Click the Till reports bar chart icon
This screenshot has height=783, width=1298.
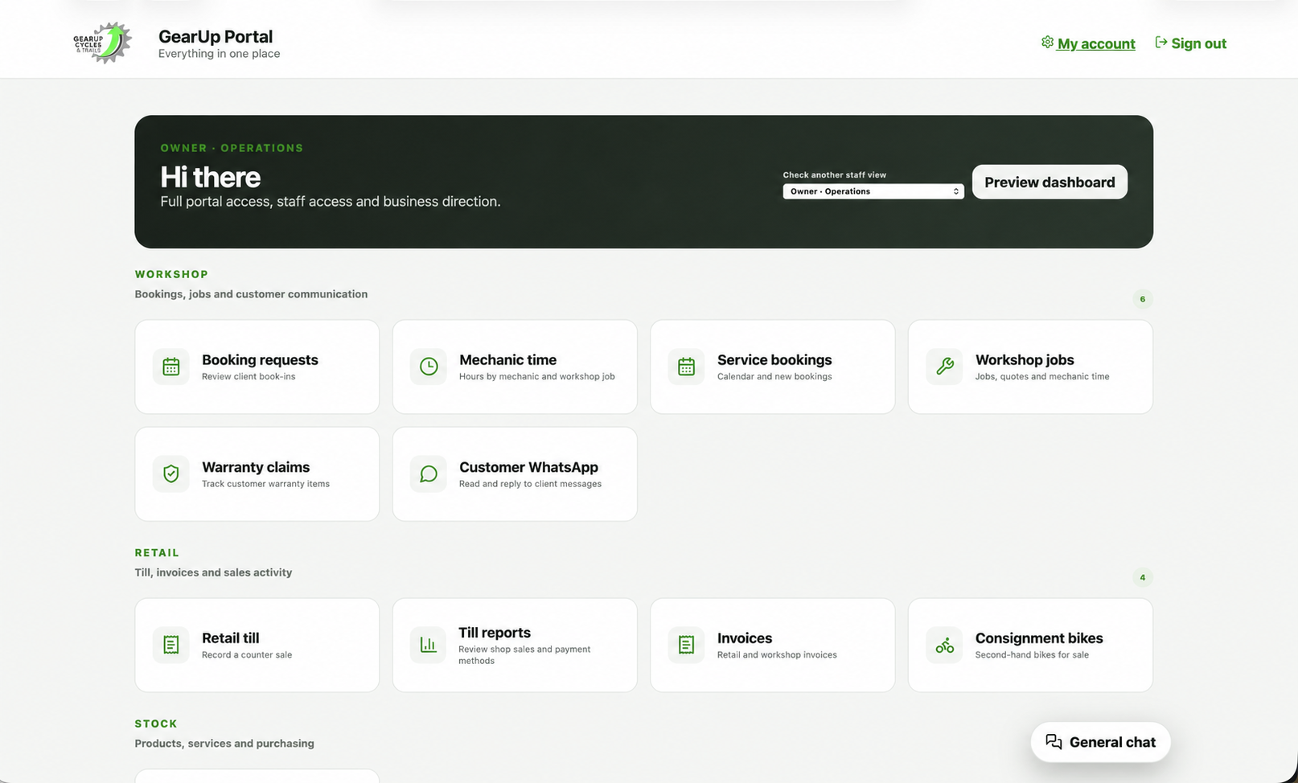pyautogui.click(x=429, y=645)
